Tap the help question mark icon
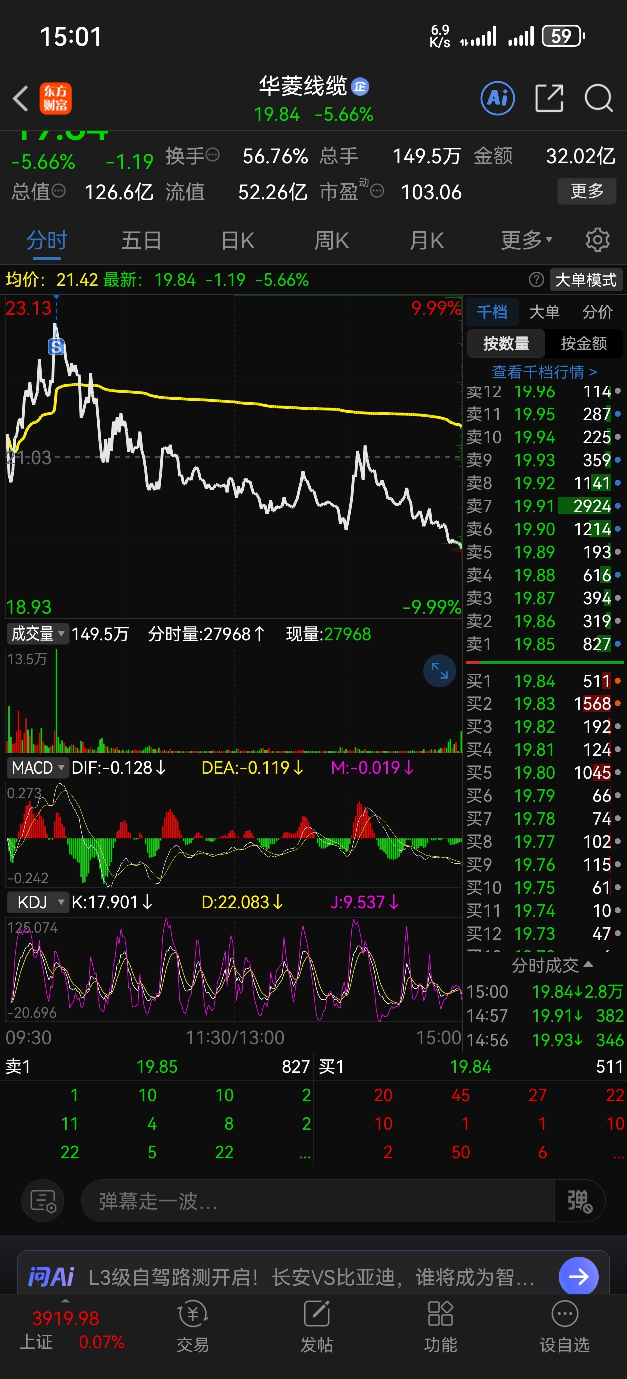 click(536, 280)
